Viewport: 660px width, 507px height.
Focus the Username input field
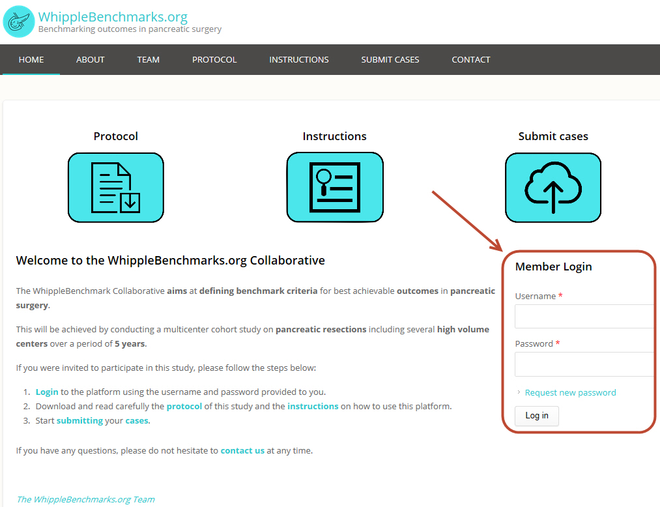[584, 317]
